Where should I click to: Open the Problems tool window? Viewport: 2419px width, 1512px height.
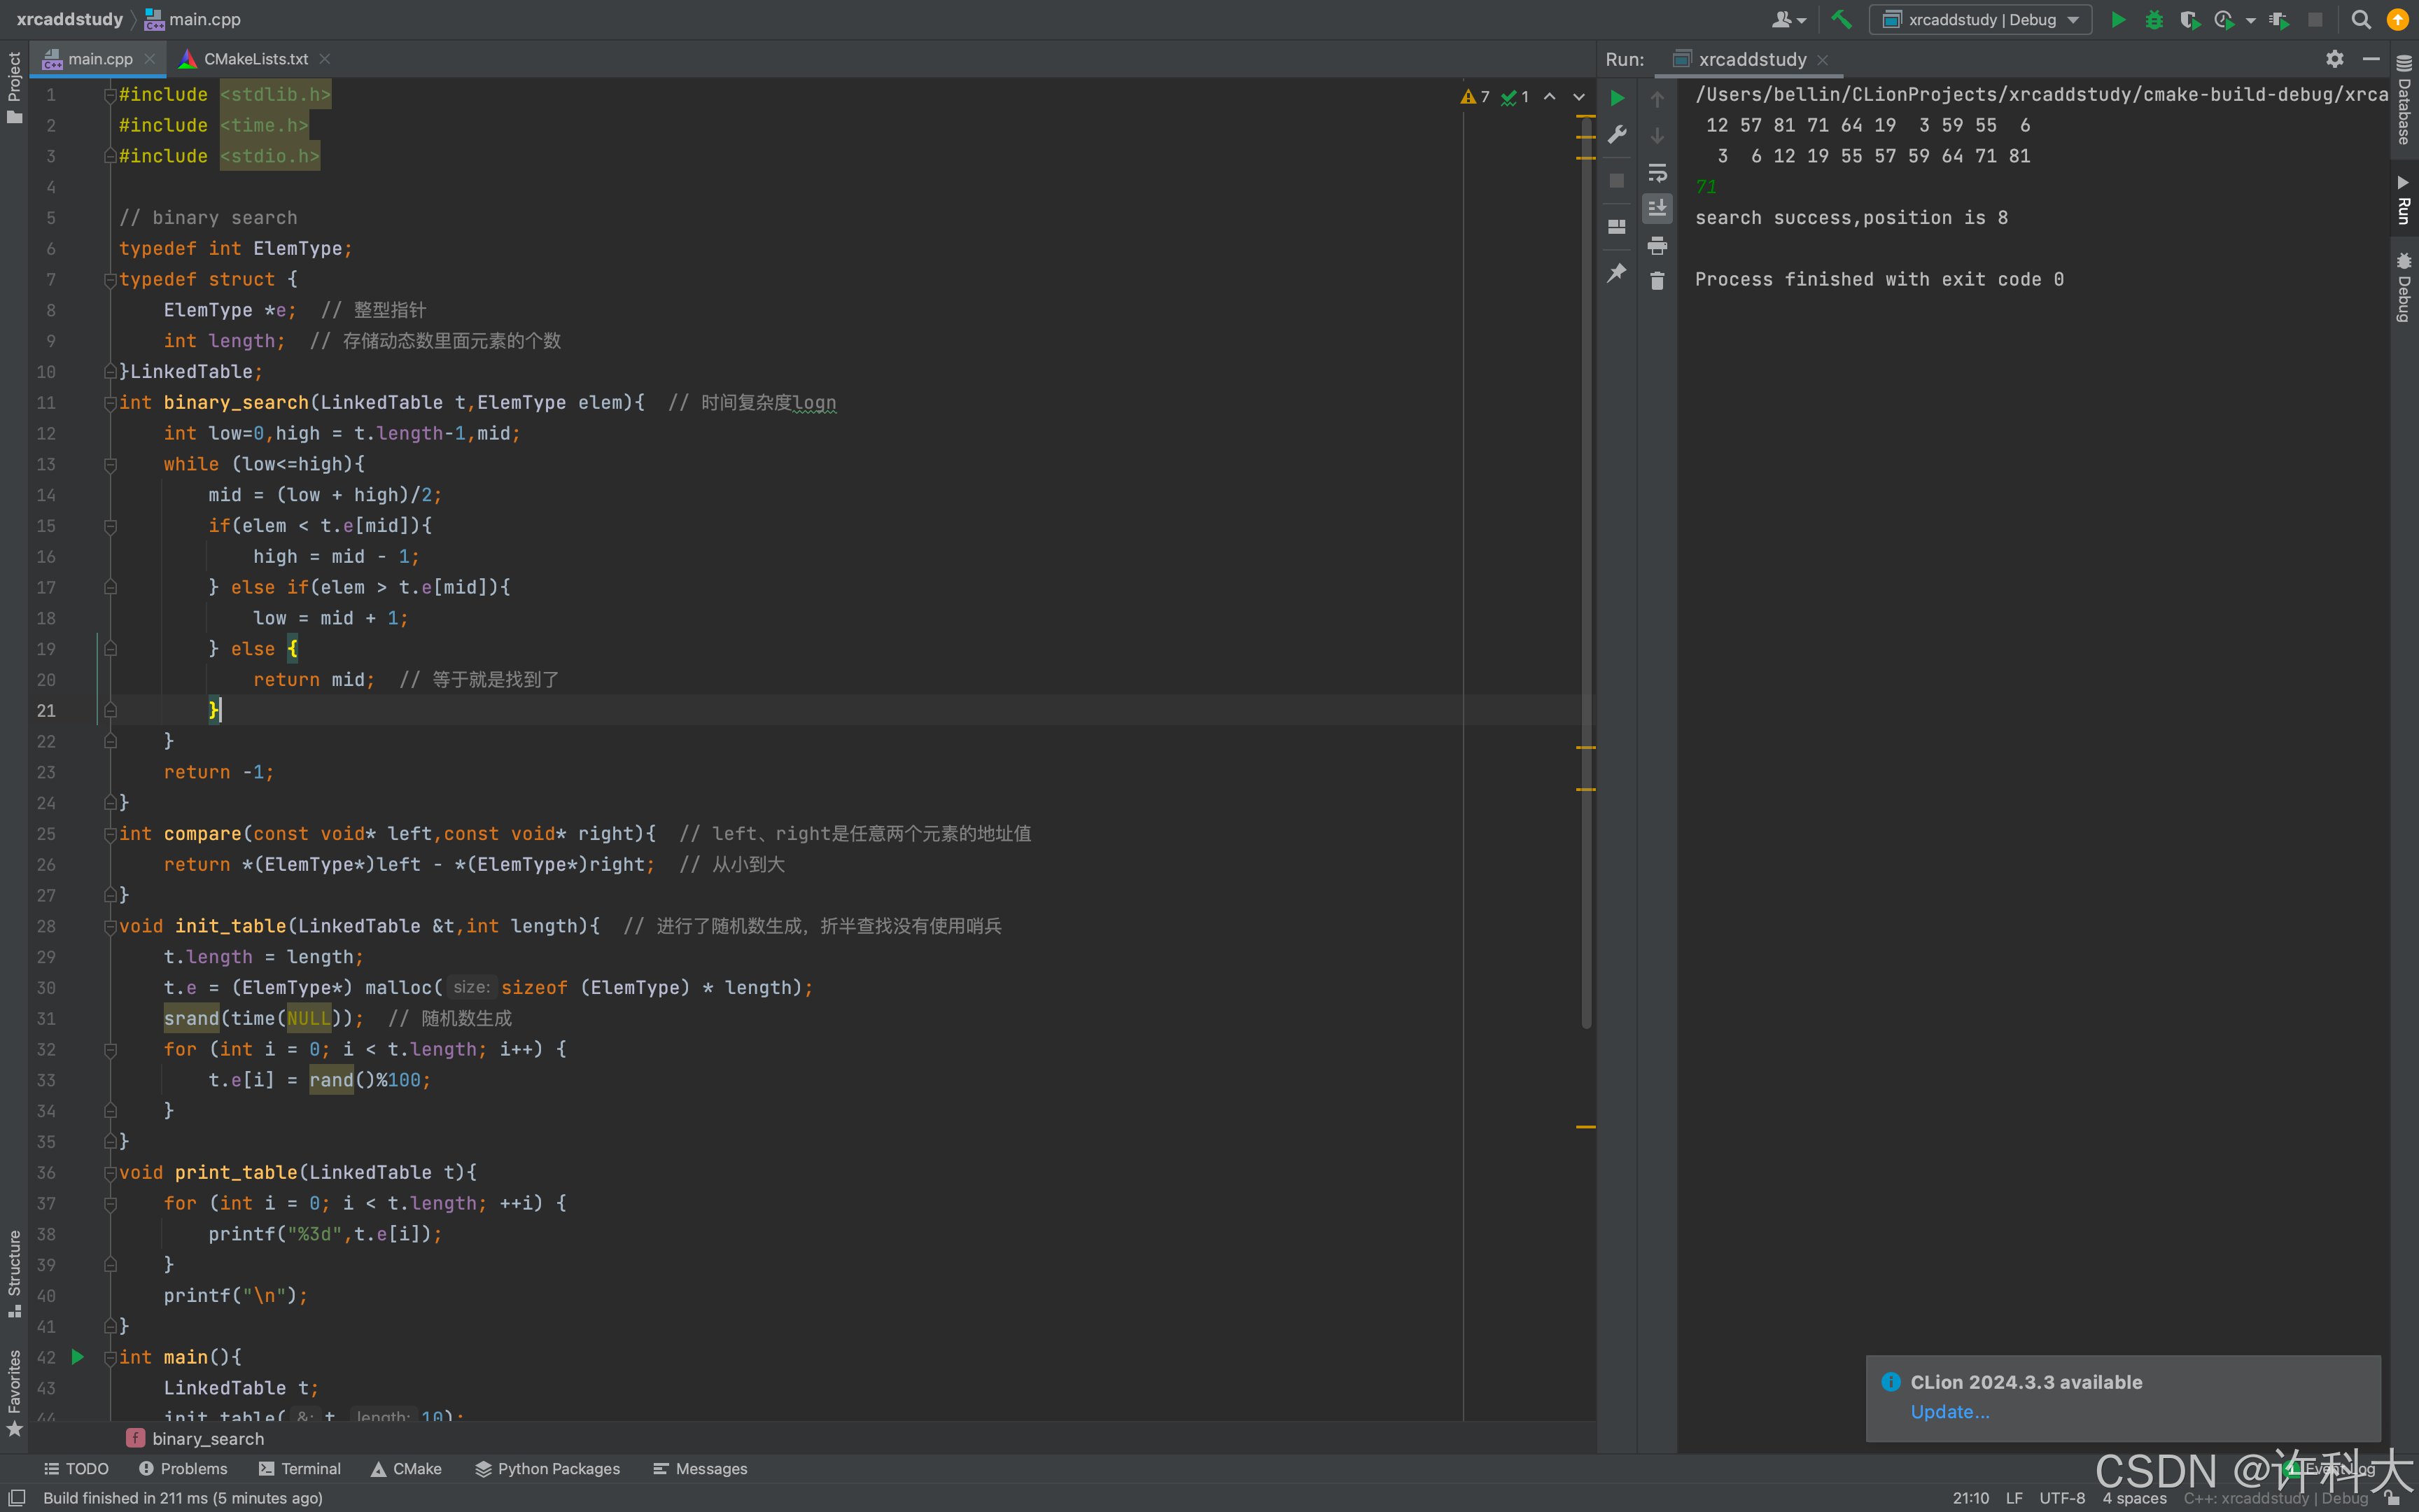183,1468
